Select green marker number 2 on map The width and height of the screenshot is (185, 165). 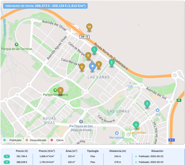(112, 63)
